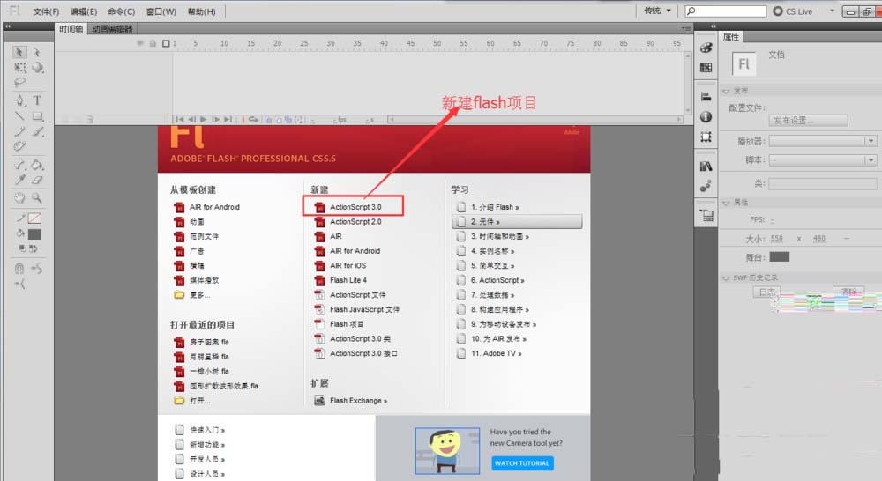
Task: Toggle onion skin in timeline
Action: coord(269,119)
